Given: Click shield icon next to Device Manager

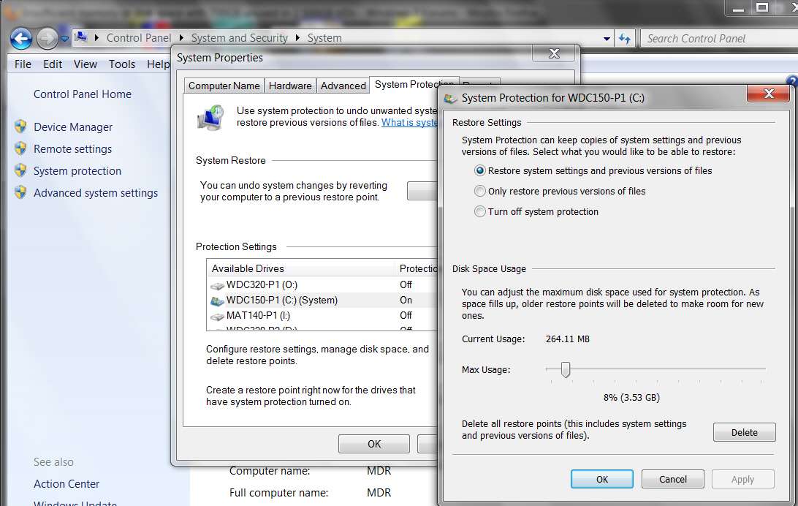Looking at the screenshot, I should [x=20, y=126].
